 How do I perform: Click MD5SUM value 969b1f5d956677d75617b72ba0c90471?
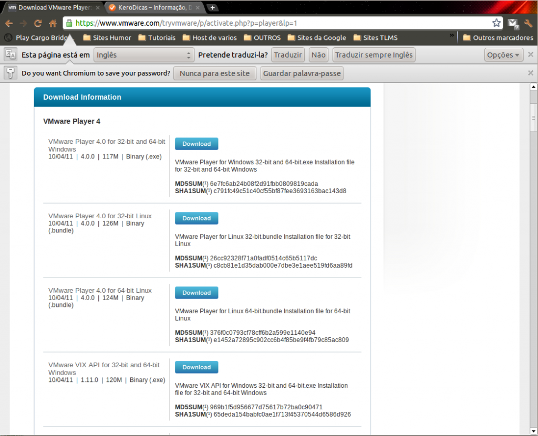pos(266,407)
